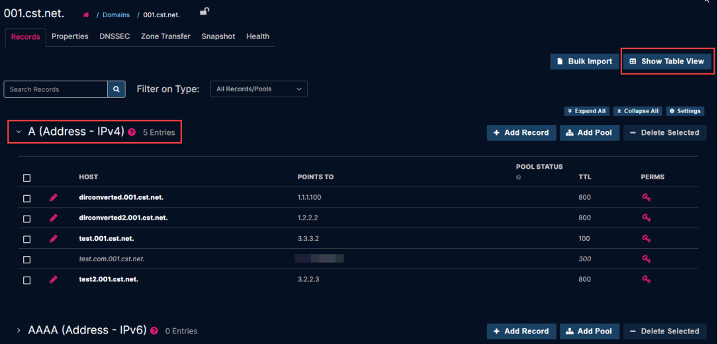This screenshot has height=344, width=718.
Task: Click pencil icon for test.001.cst.net.
Action: pos(54,239)
